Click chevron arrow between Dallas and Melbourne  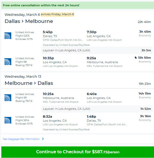click(23, 21)
